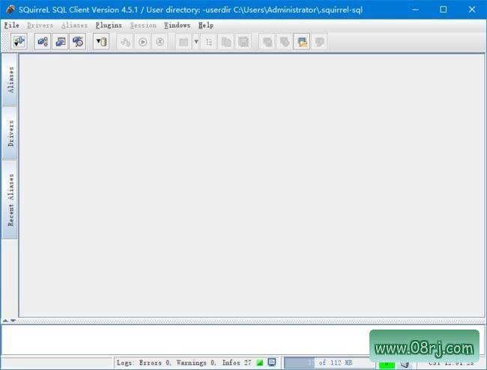Click the disabled copy pages toolbar icon
The width and height of the screenshot is (487, 370).
(226, 42)
